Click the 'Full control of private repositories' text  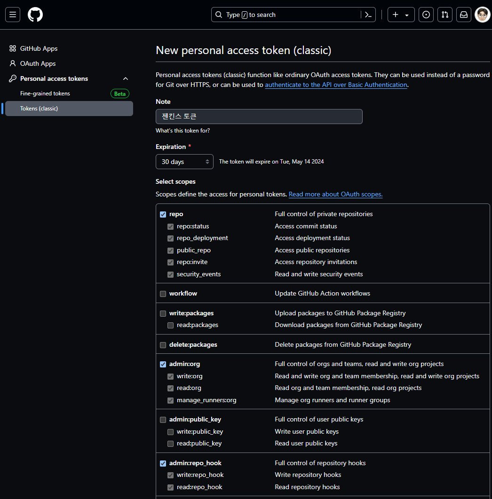(324, 214)
